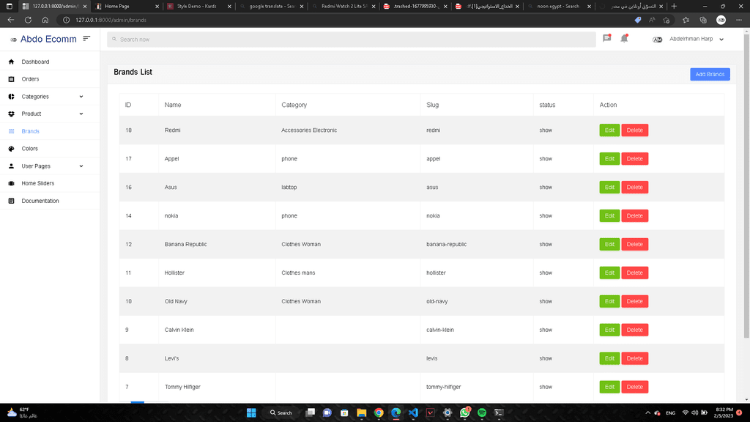This screenshot has height=422, width=750.
Task: Open browser favorites star icon
Action: (x=686, y=20)
